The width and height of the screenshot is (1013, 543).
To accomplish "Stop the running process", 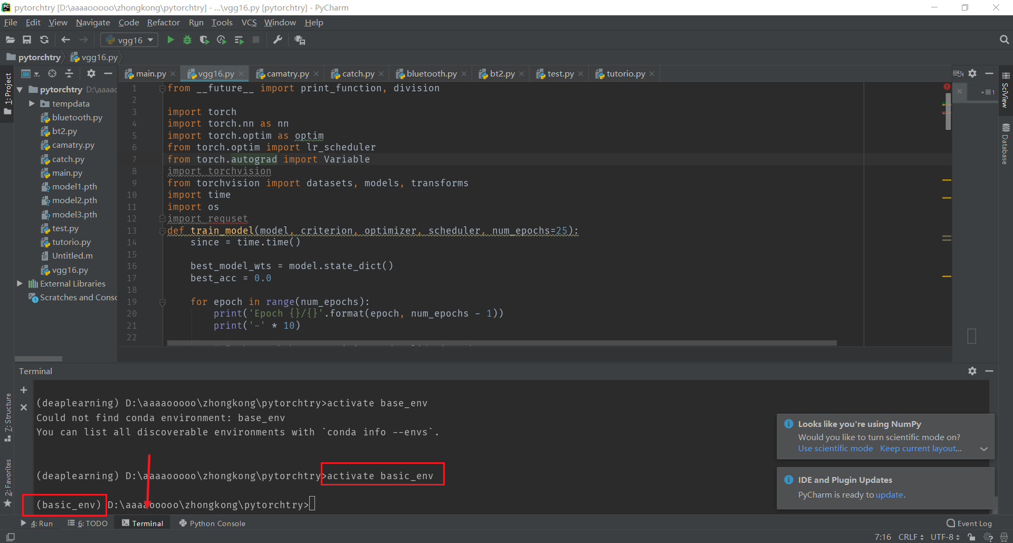I will (256, 40).
